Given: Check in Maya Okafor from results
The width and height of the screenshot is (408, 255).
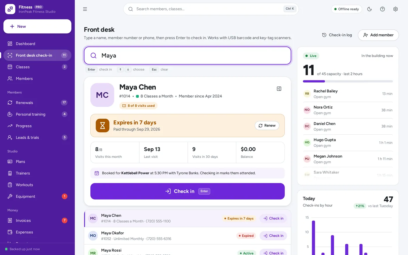Looking at the screenshot, I should [x=273, y=236].
